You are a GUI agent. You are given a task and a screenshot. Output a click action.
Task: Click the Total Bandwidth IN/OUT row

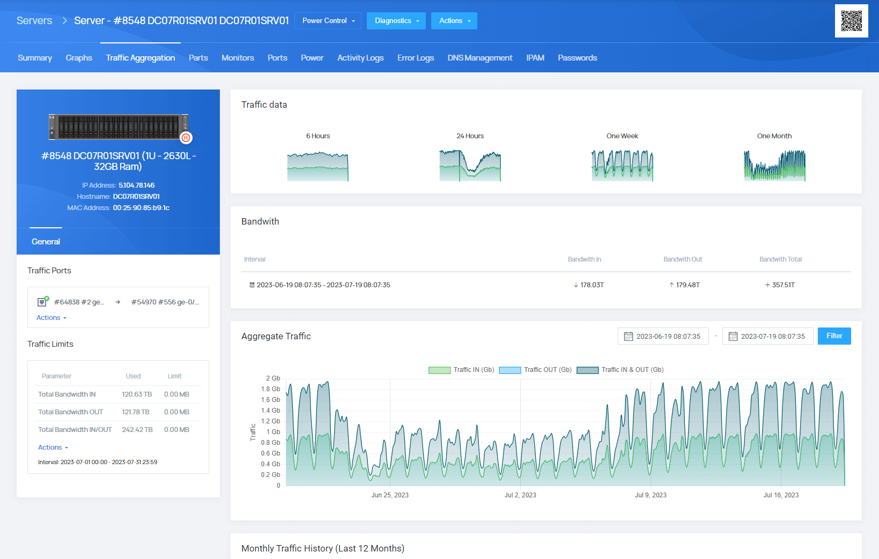point(118,430)
